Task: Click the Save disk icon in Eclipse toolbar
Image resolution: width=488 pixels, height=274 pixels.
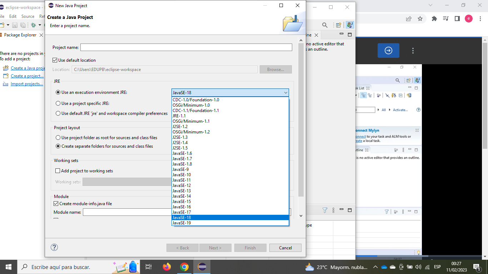Action: coord(15,25)
